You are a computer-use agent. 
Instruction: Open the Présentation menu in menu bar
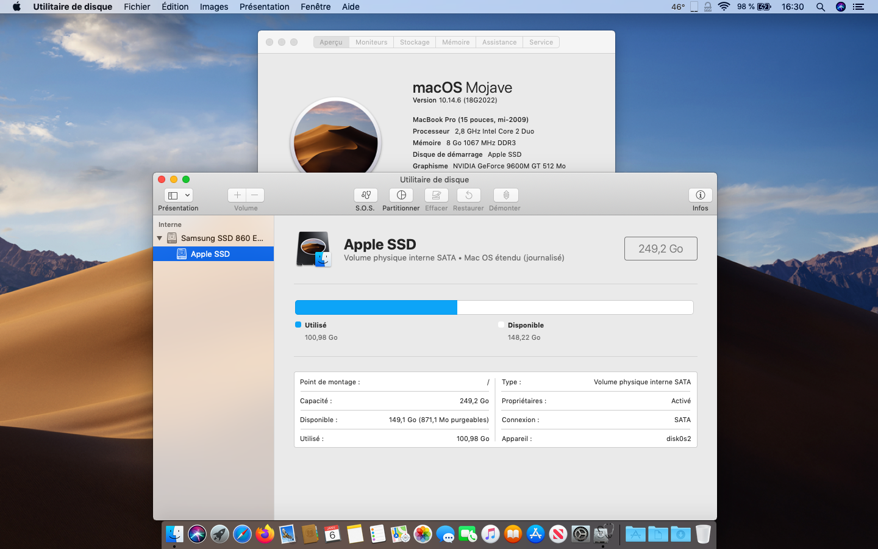coord(264,7)
